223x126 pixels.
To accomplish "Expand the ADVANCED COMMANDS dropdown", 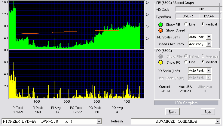I will [x=218, y=121].
